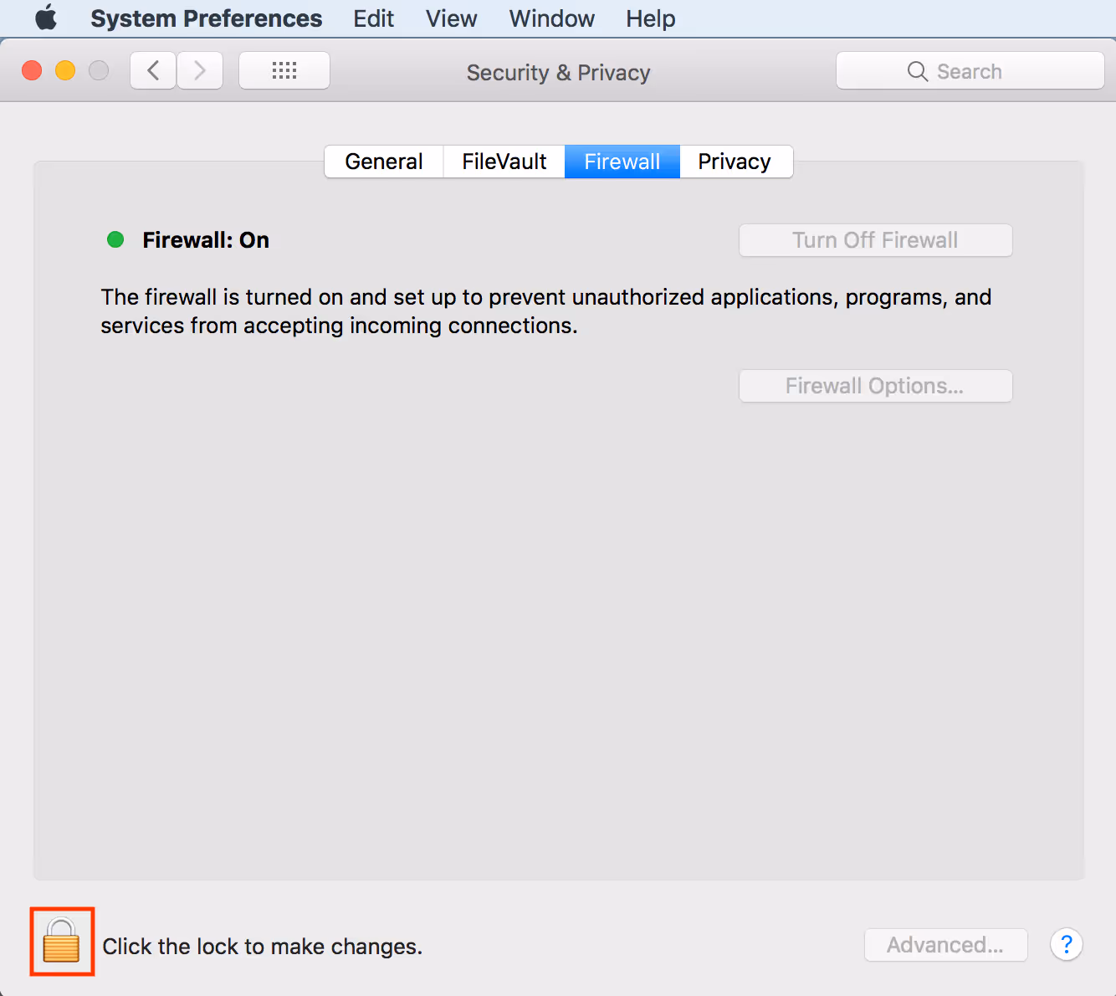1116x996 pixels.
Task: Go back with the left chevron
Action: pyautogui.click(x=153, y=70)
